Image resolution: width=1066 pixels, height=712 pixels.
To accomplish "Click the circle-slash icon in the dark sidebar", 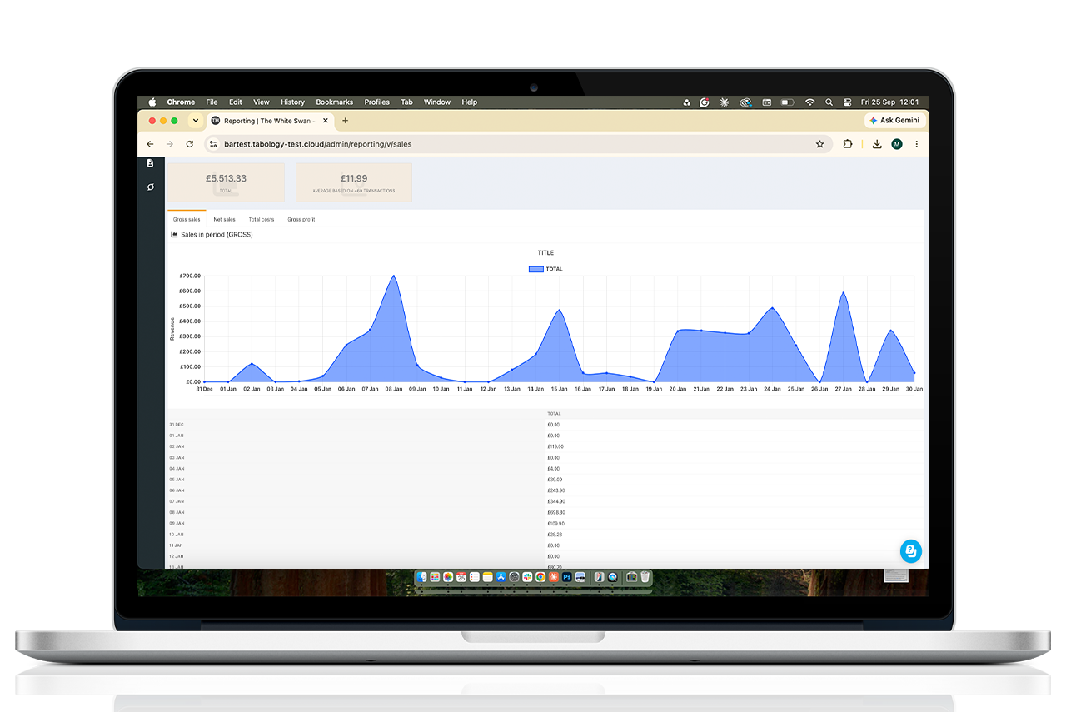I will [x=150, y=187].
